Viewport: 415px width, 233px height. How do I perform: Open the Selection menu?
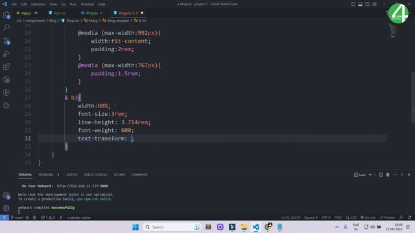(38, 5)
